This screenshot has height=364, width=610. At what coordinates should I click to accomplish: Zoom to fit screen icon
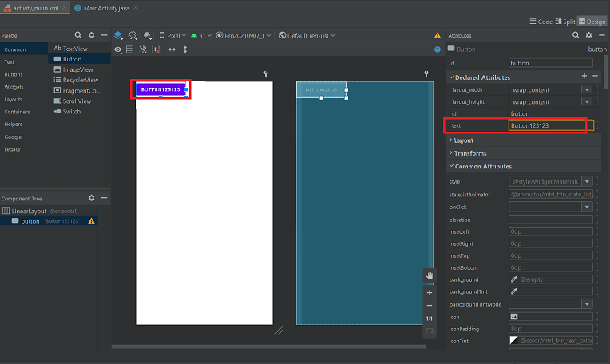coord(430,331)
